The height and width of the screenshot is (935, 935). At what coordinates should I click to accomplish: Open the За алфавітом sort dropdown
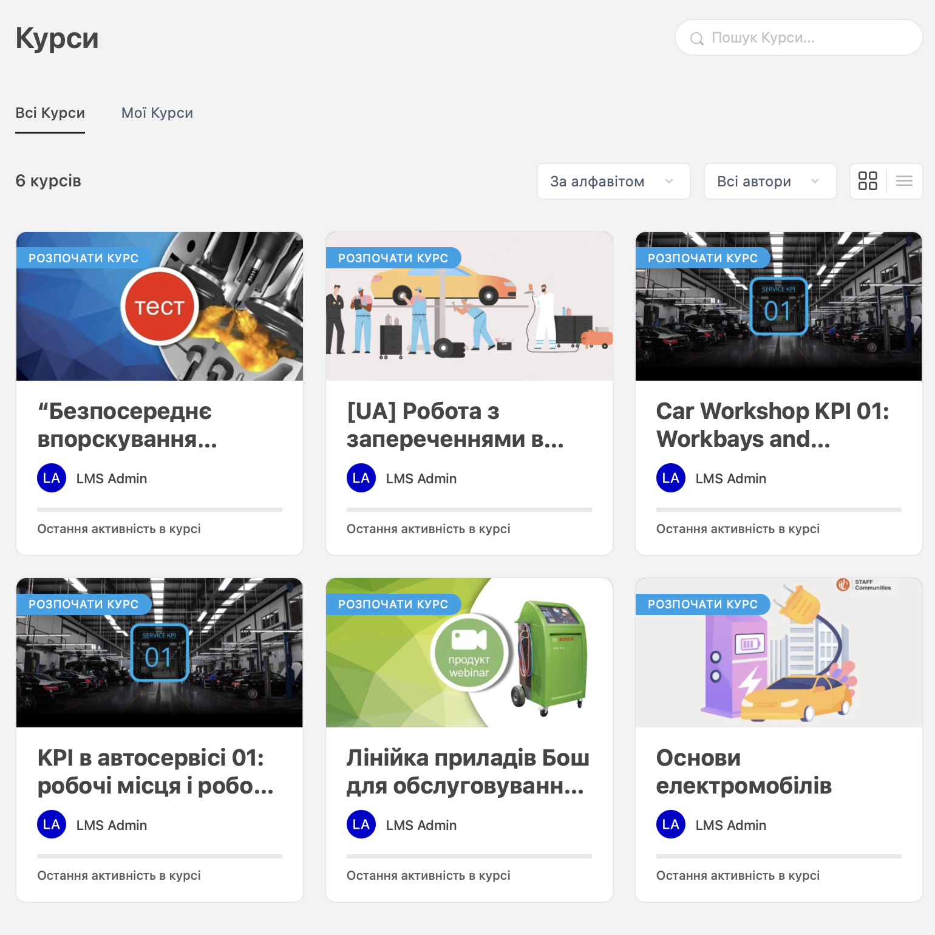613,181
